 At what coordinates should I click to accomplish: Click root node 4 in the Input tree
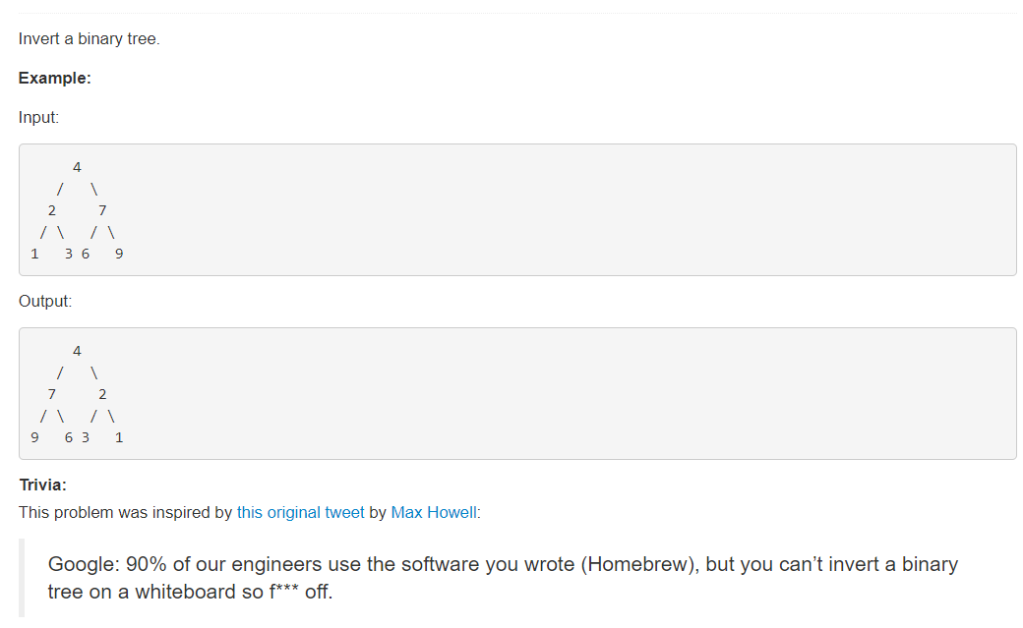[77, 168]
